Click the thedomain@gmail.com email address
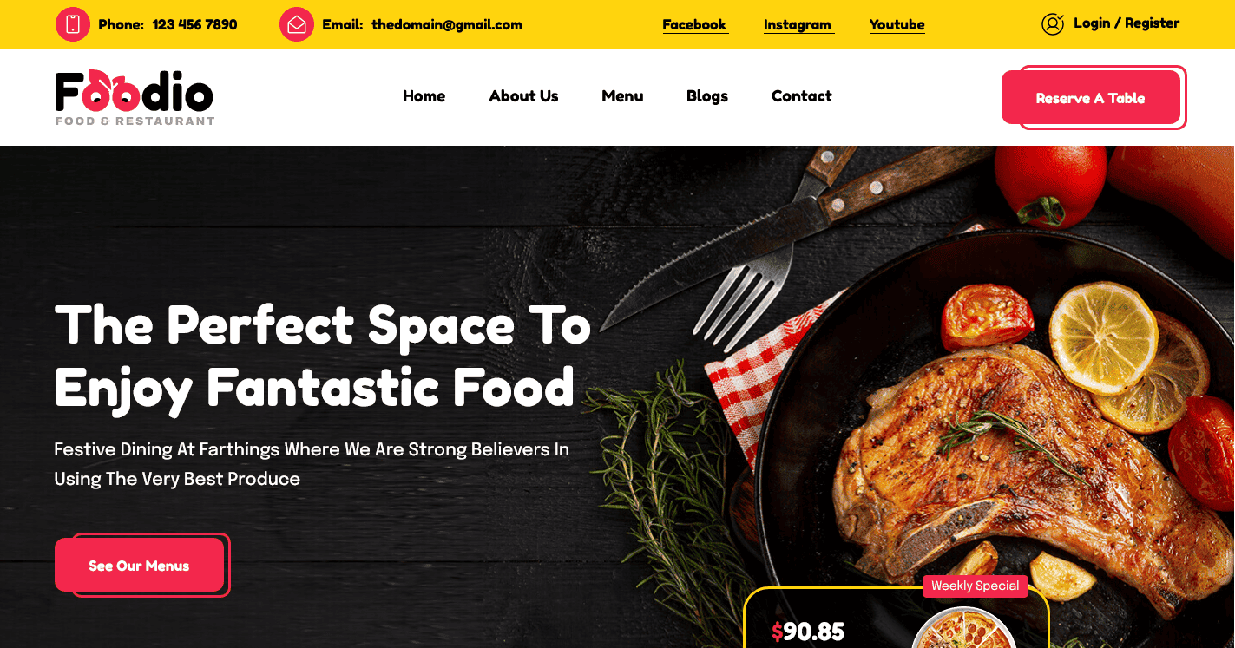The image size is (1235, 648). pyautogui.click(x=447, y=25)
